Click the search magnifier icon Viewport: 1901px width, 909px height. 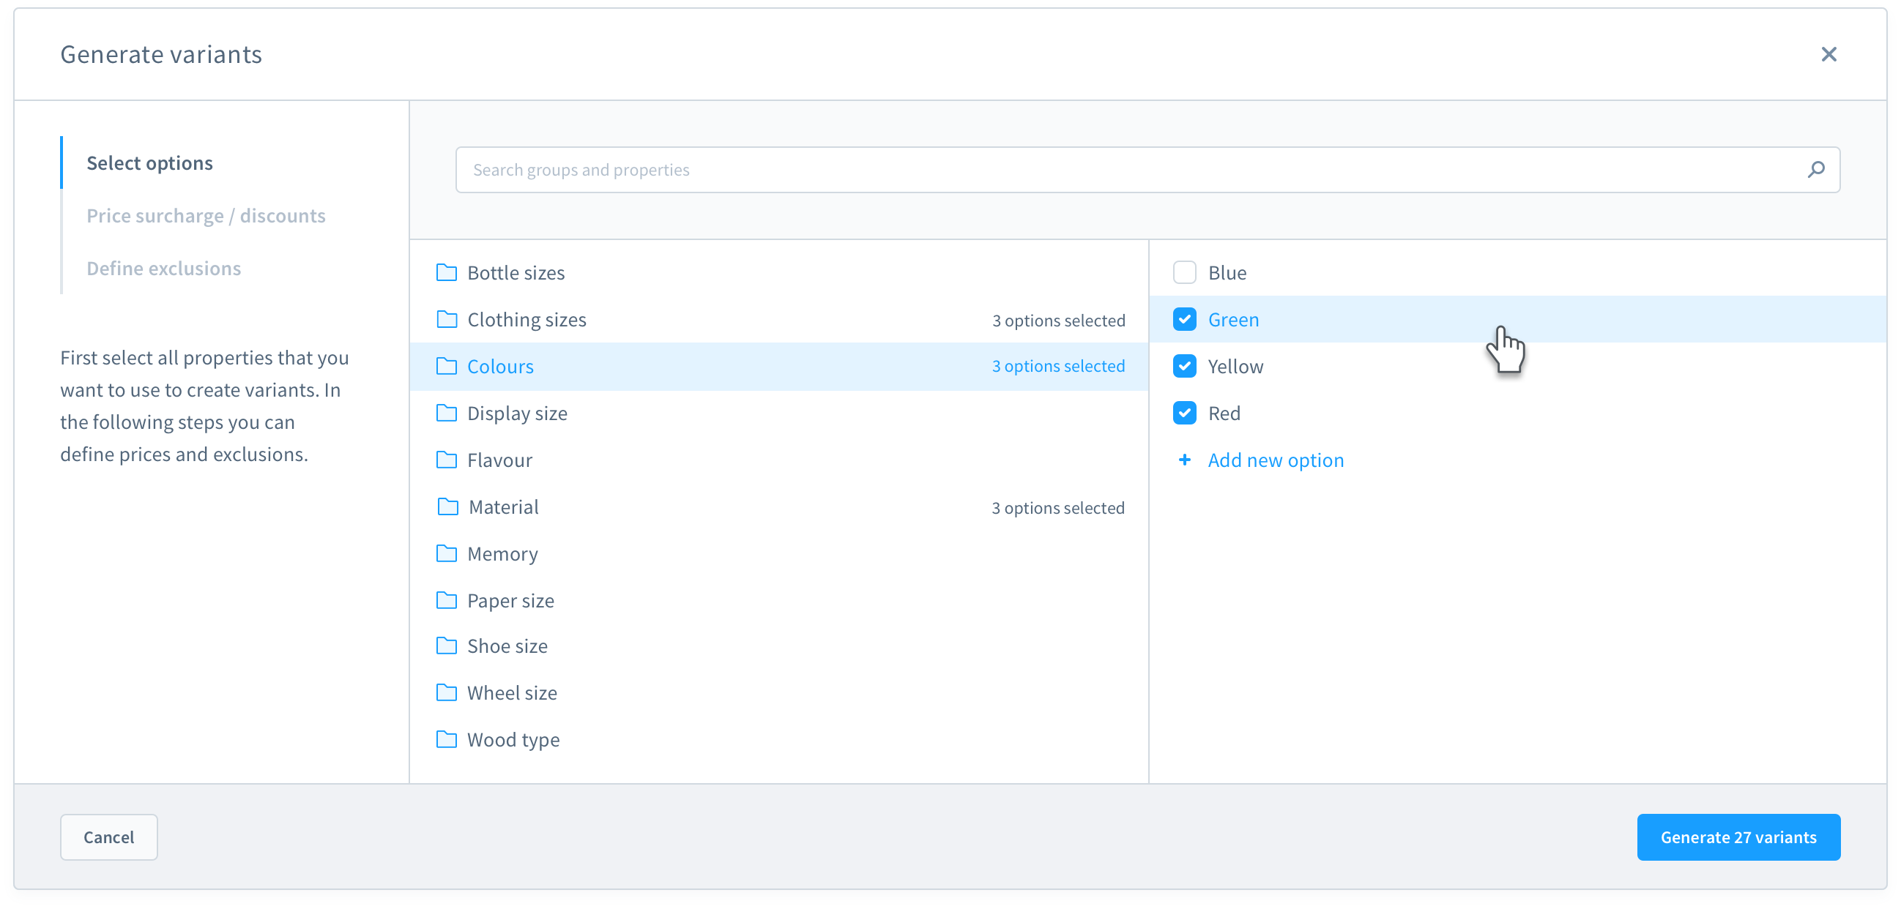click(x=1816, y=169)
